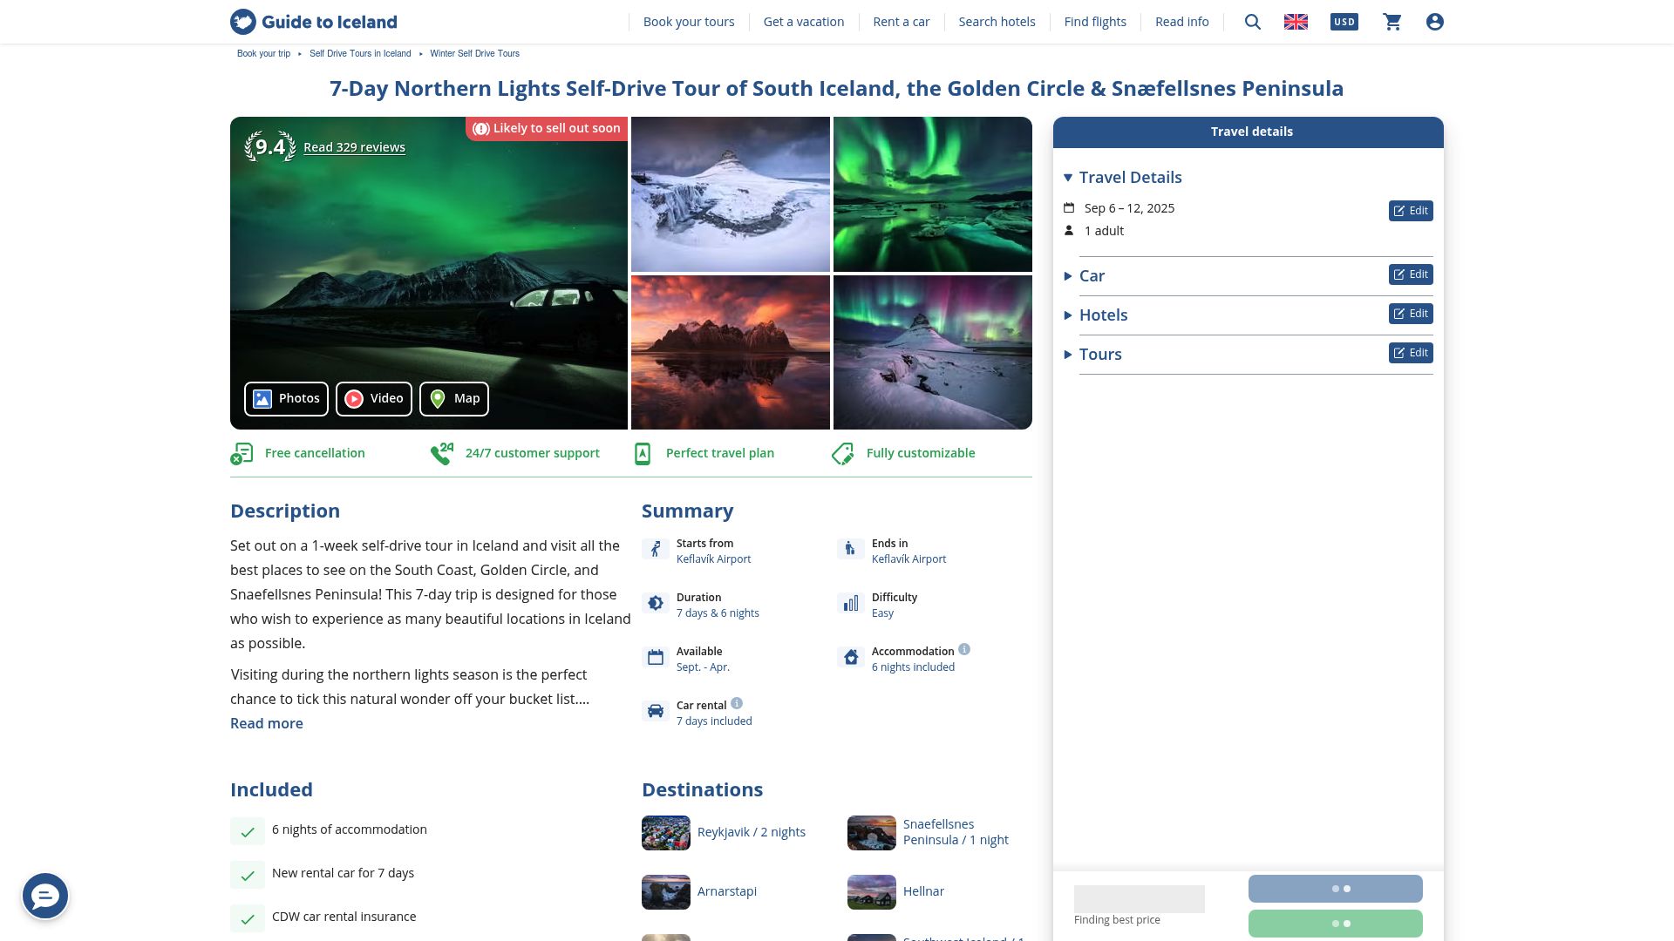Open the Photos gallery button
1674x941 pixels.
point(286,399)
